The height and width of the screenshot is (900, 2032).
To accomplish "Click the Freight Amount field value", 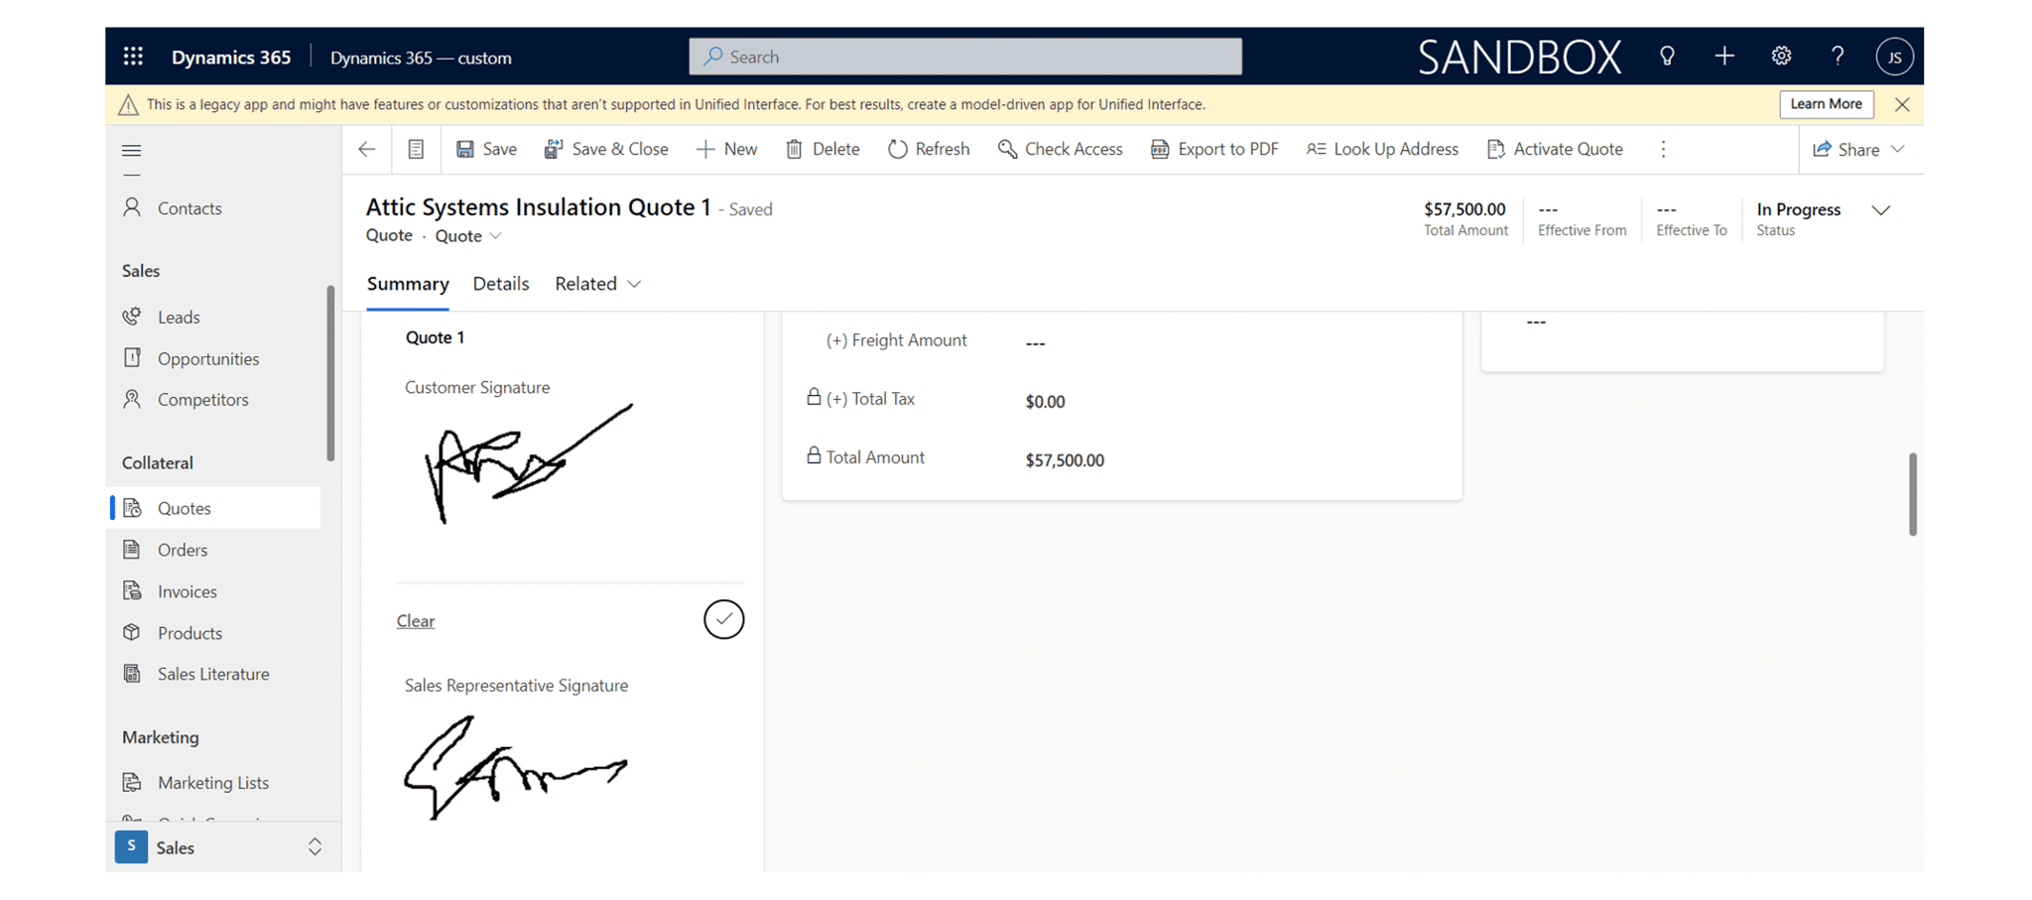I will click(x=1035, y=342).
